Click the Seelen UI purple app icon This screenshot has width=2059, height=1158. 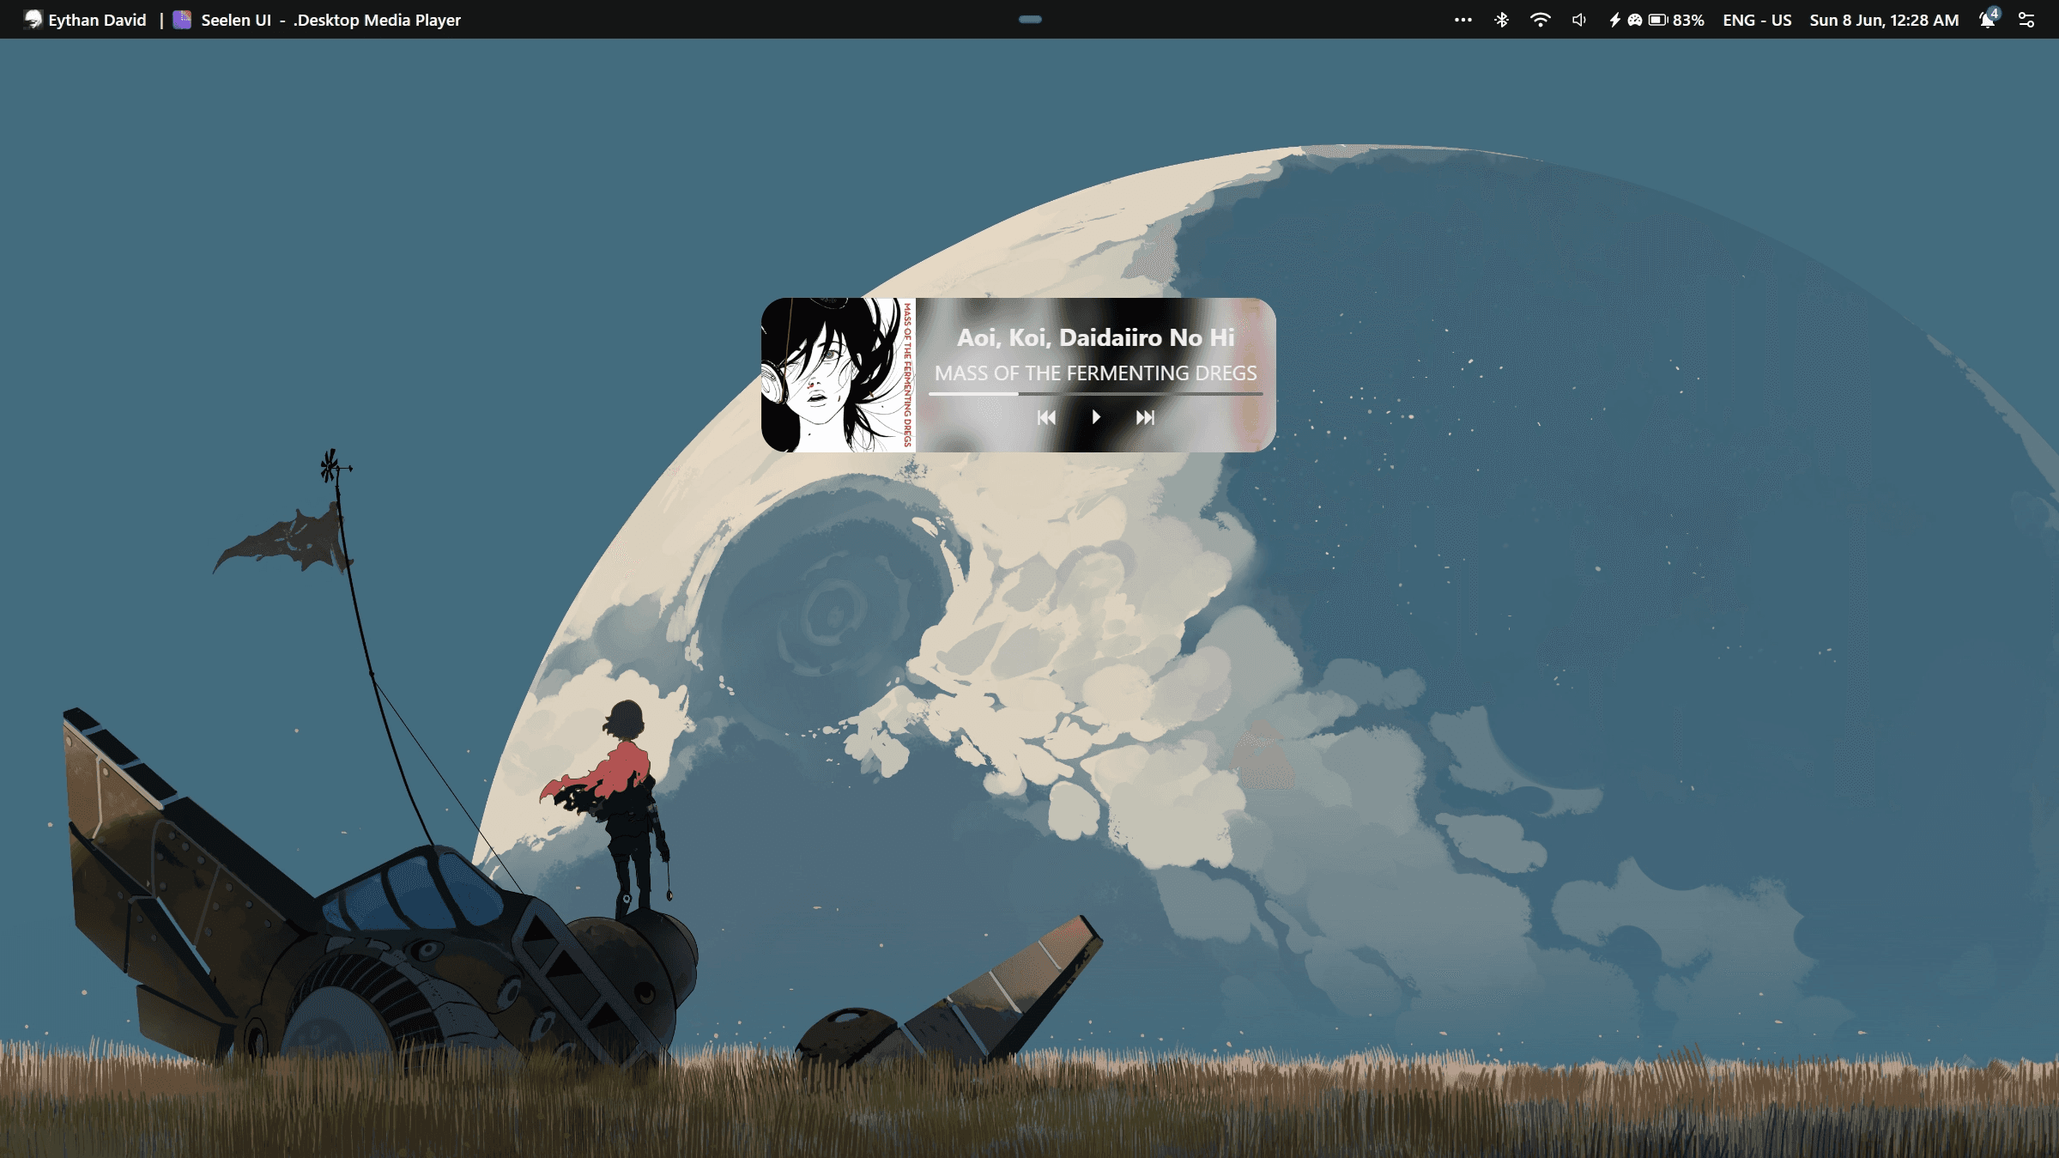click(x=182, y=19)
